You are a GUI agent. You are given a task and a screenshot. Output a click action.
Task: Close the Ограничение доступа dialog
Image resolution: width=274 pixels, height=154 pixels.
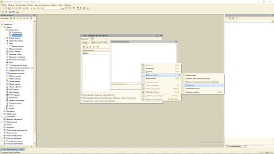176,42
